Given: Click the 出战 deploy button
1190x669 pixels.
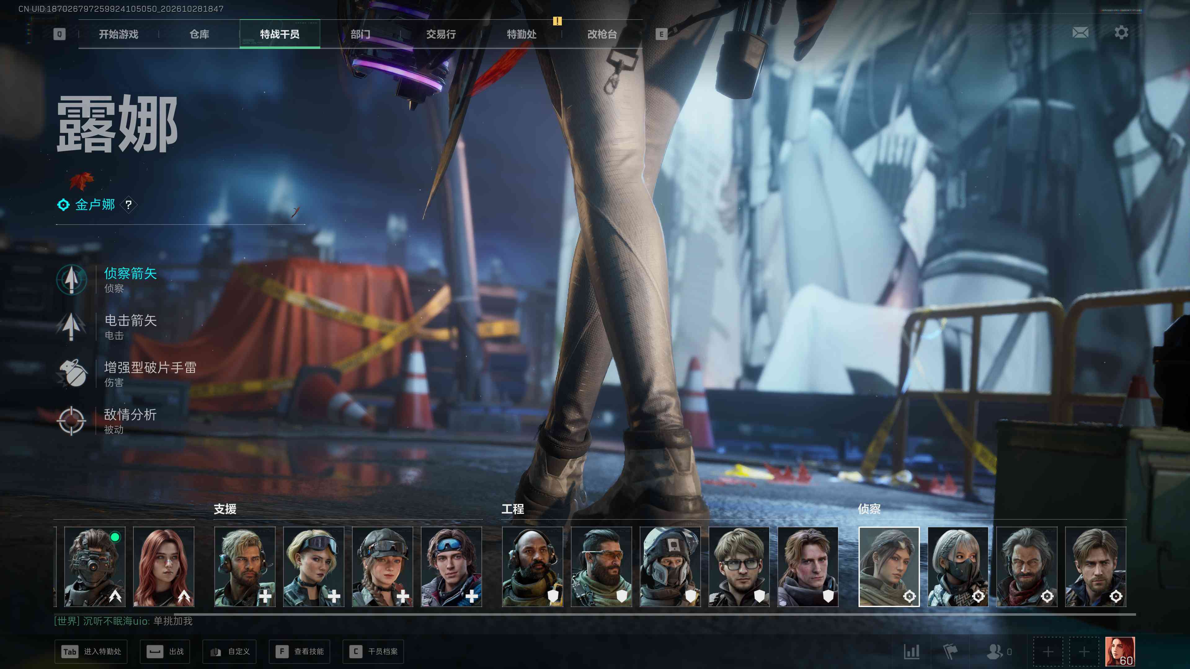Looking at the screenshot, I should point(165,651).
